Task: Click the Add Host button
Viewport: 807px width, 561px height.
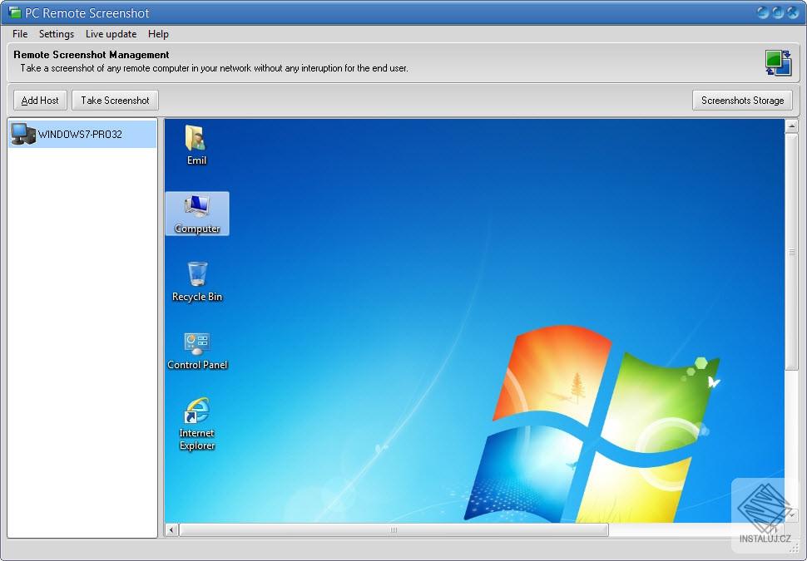Action: click(x=39, y=100)
